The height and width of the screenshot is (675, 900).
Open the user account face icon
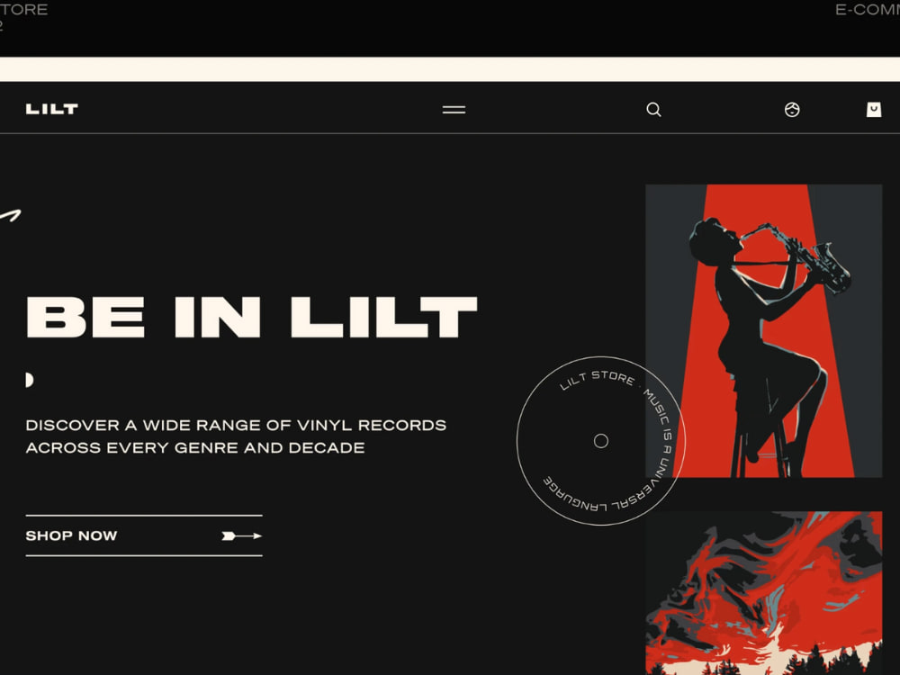pyautogui.click(x=792, y=110)
